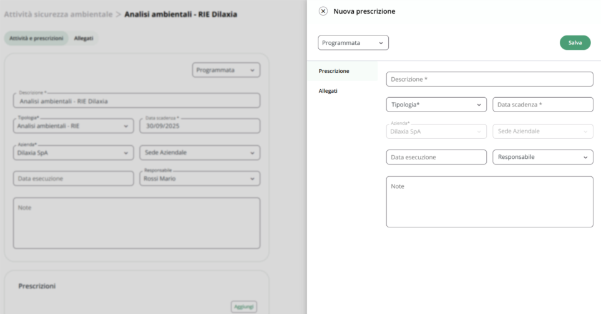Click the Salva button

[575, 43]
